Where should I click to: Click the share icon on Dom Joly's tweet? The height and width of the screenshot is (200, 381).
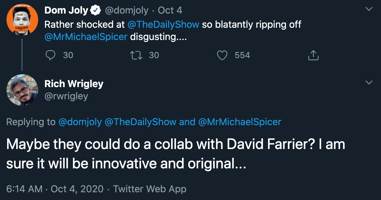coord(313,55)
